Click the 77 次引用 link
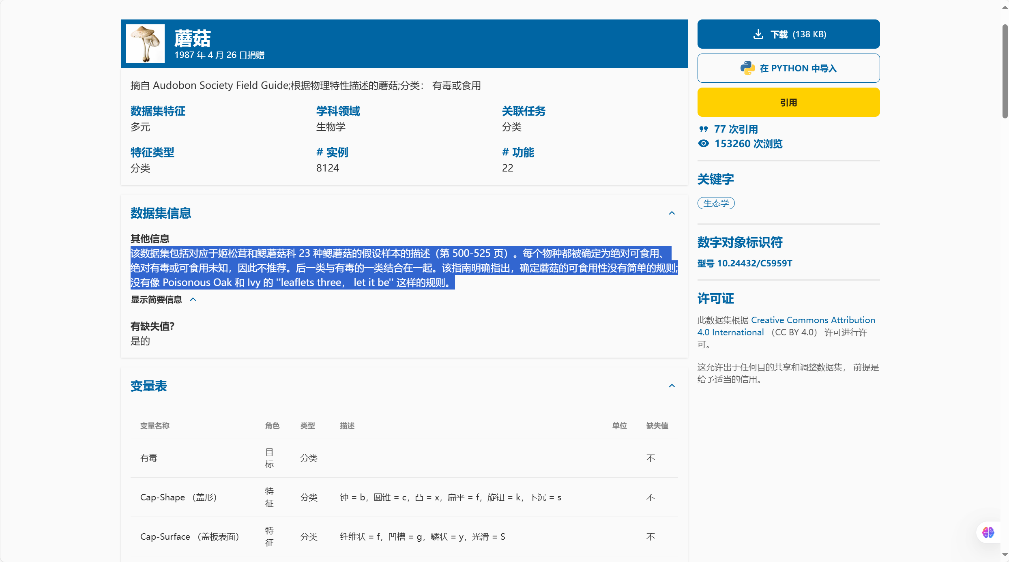The height and width of the screenshot is (562, 1009). point(735,129)
